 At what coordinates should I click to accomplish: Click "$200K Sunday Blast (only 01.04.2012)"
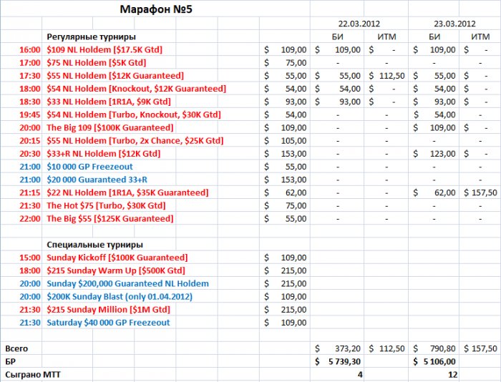point(120,297)
